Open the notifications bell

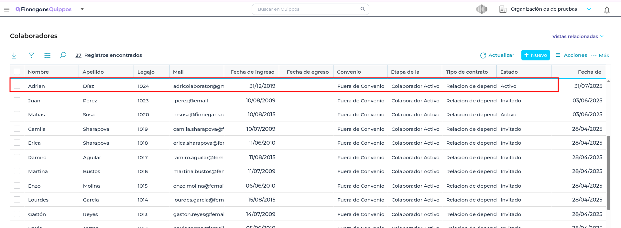[607, 10]
